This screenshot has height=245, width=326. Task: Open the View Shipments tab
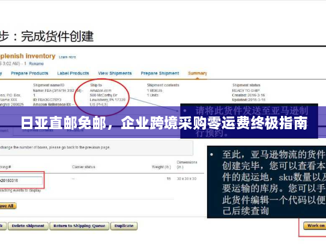pyautogui.click(x=115, y=73)
